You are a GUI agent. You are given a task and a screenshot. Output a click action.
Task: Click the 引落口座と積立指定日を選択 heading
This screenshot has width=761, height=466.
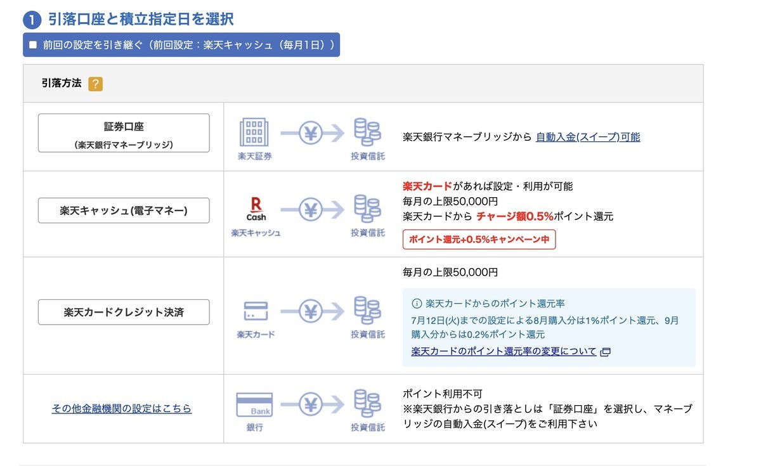[141, 19]
